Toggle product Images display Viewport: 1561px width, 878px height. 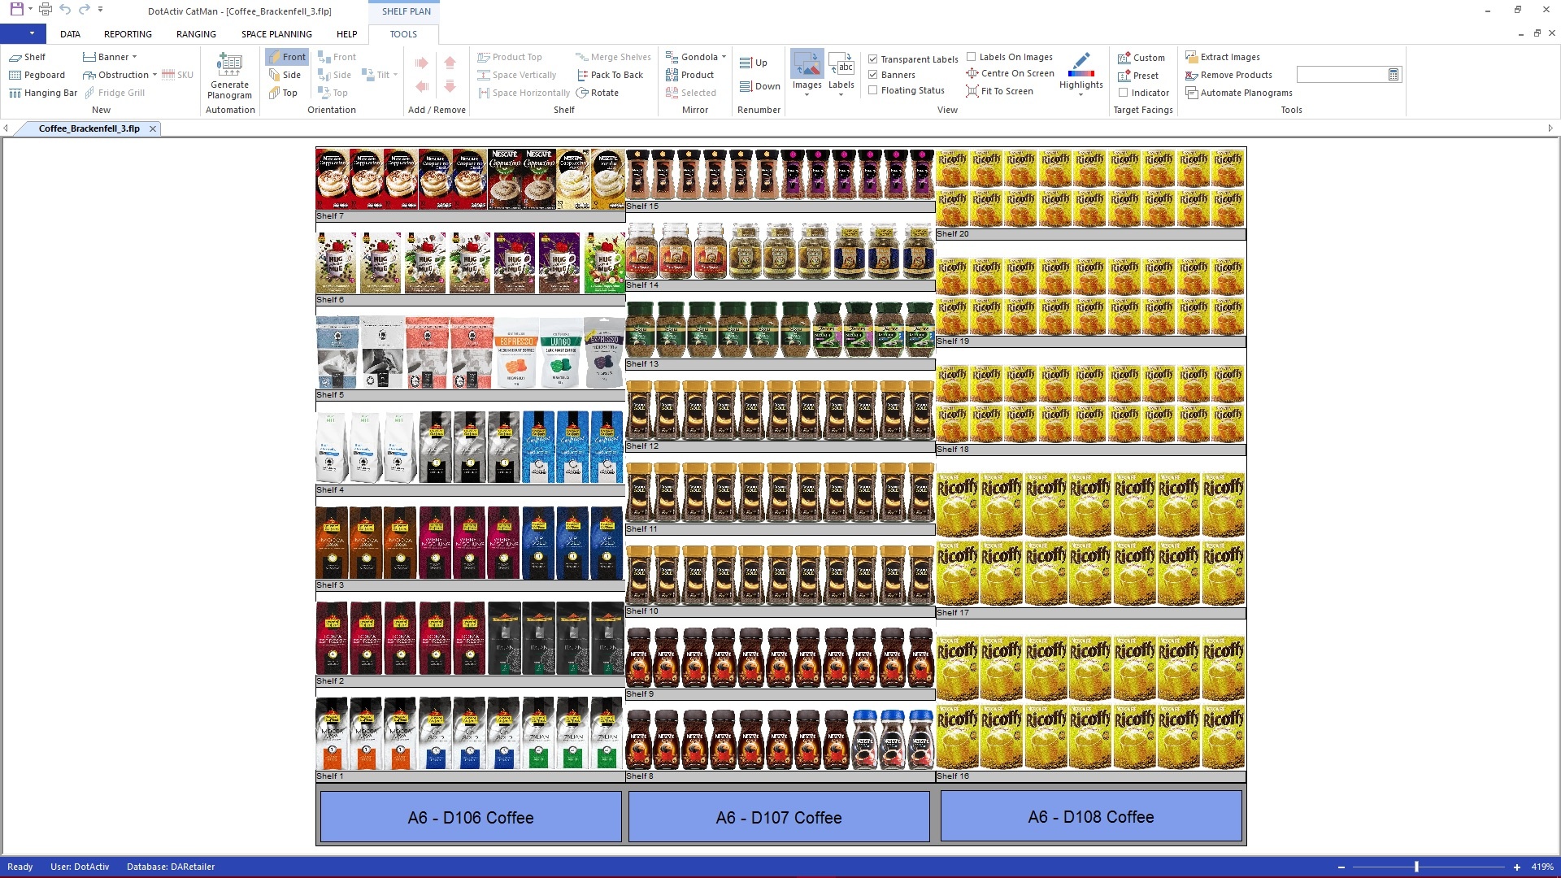point(807,70)
